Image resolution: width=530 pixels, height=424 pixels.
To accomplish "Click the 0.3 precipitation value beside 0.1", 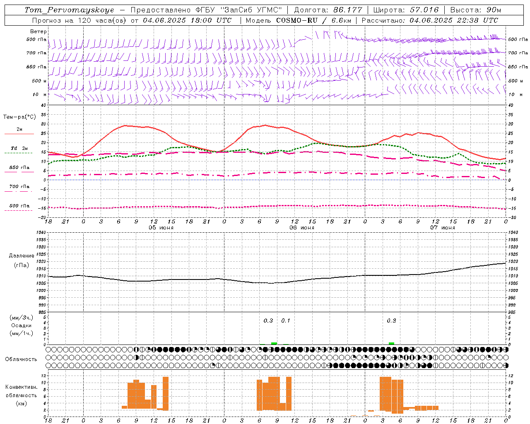I will [x=268, y=320].
